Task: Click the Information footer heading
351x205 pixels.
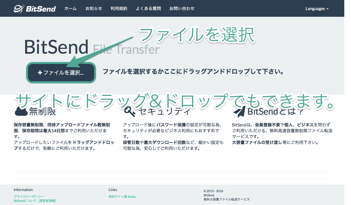Action: [23, 190]
